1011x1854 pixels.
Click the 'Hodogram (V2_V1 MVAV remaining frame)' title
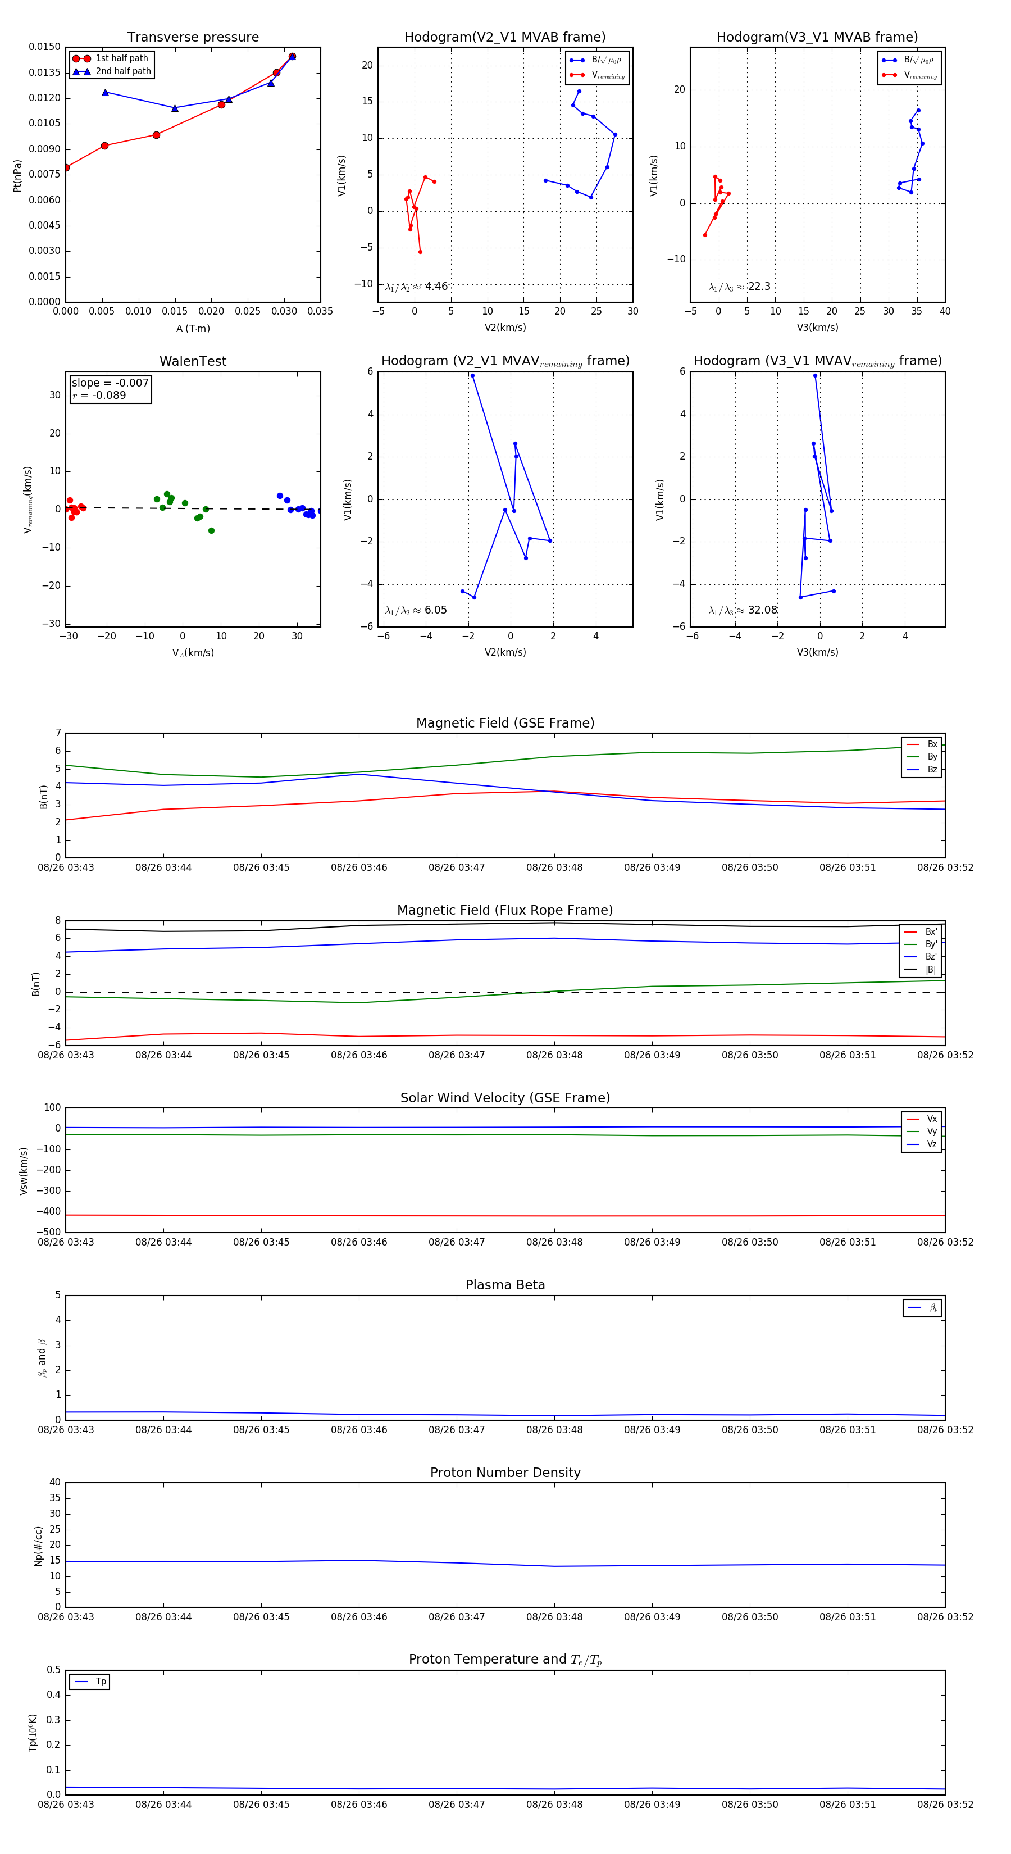tap(505, 361)
